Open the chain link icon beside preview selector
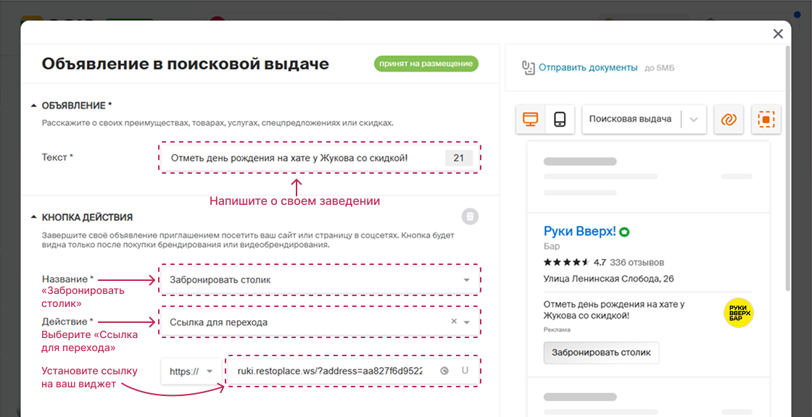Image resolution: width=812 pixels, height=417 pixels. tap(728, 119)
